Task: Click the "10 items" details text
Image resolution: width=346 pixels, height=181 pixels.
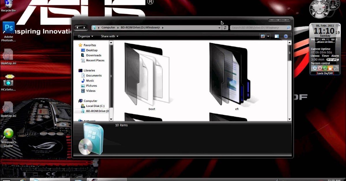Action: (121, 125)
